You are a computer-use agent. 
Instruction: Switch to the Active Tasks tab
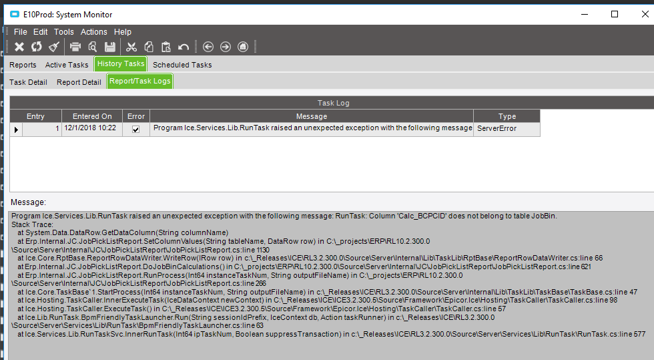tap(67, 65)
